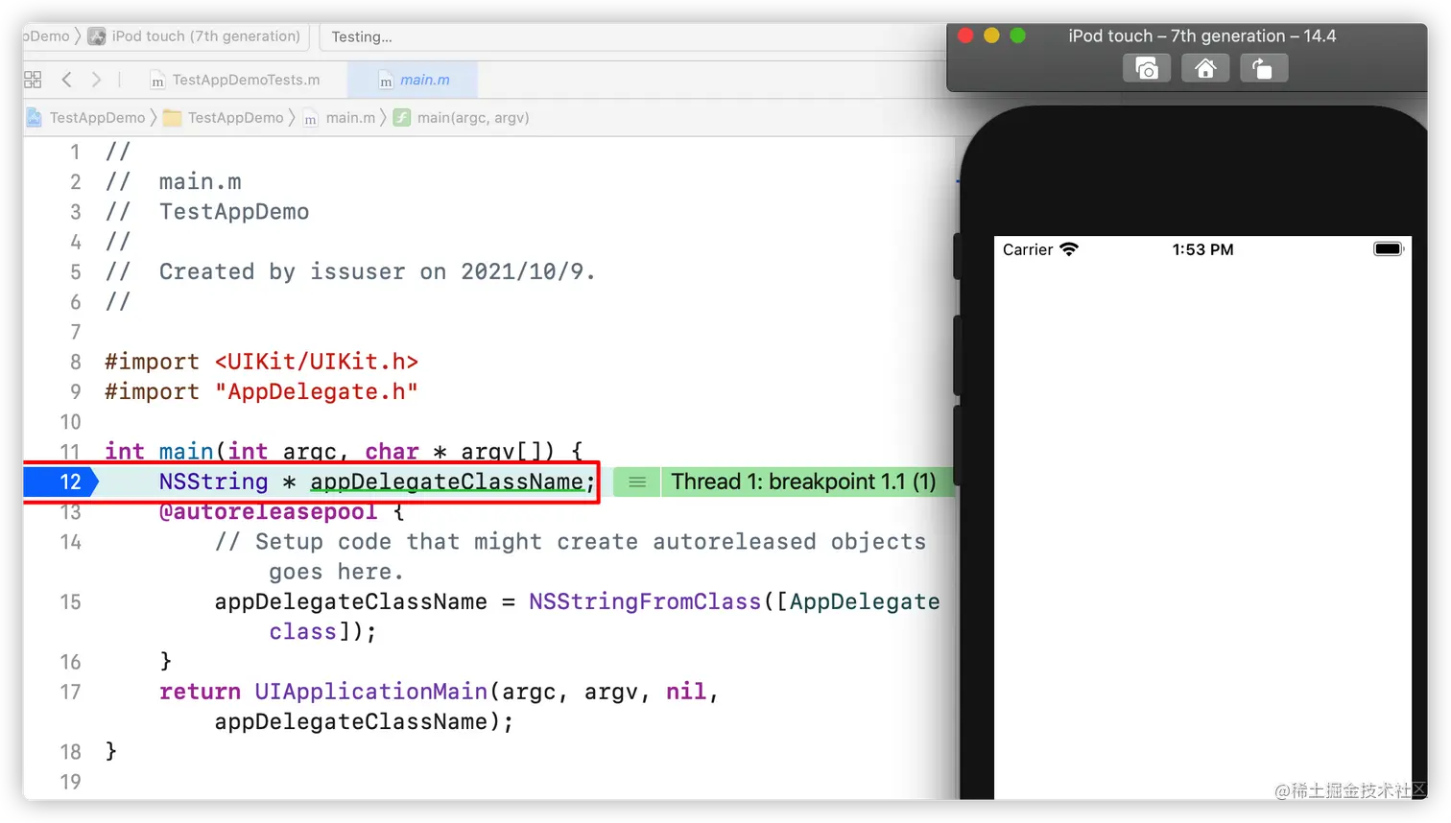Click NSStringFromClass in line 15
This screenshot has width=1451, height=823.
[645, 601]
